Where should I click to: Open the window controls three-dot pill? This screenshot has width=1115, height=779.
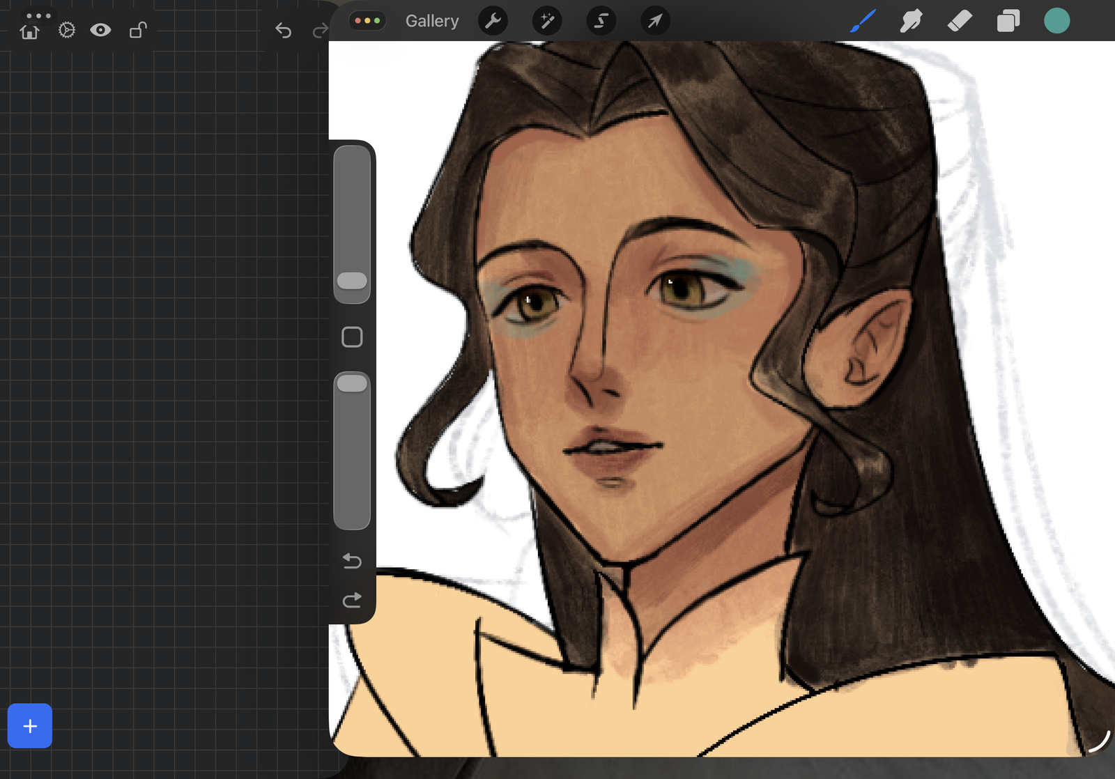pos(367,21)
